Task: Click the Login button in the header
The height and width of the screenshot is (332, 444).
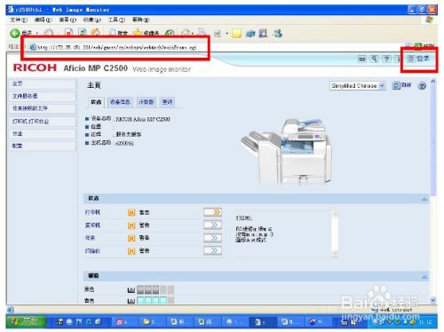Action: click(x=419, y=59)
